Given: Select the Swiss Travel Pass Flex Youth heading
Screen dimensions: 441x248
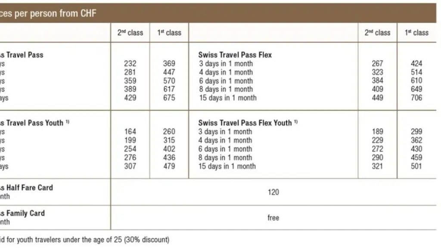Looking at the screenshot, I should click(x=248, y=123).
